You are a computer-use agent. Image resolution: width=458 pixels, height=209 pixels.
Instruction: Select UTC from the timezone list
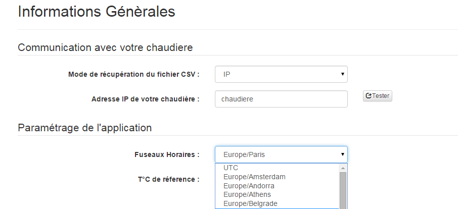[x=231, y=168]
